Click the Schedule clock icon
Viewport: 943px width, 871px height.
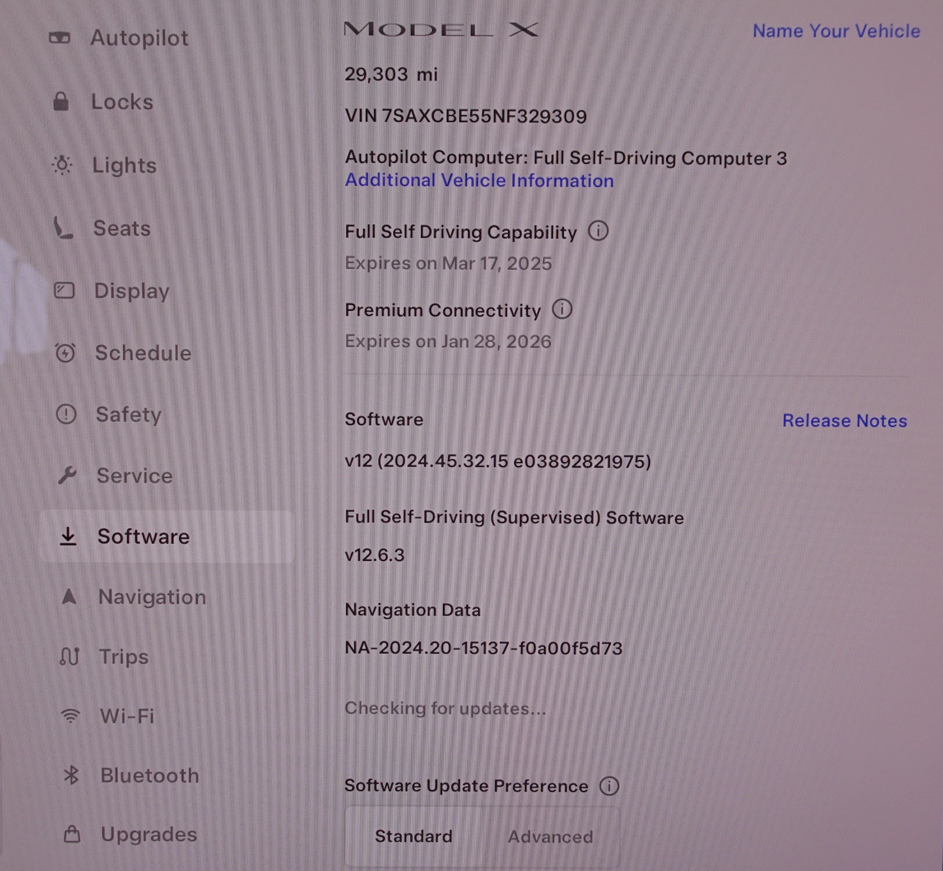[65, 352]
